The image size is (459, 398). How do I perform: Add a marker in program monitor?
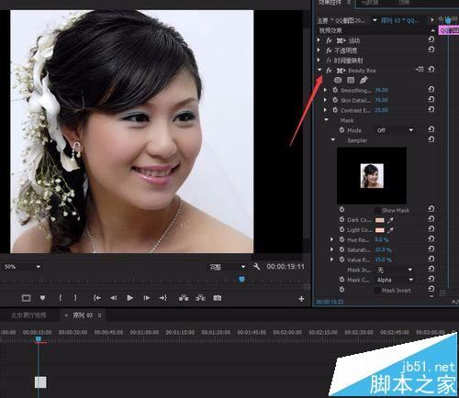pyautogui.click(x=42, y=298)
